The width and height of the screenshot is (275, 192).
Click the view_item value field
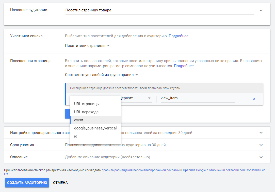197,98
